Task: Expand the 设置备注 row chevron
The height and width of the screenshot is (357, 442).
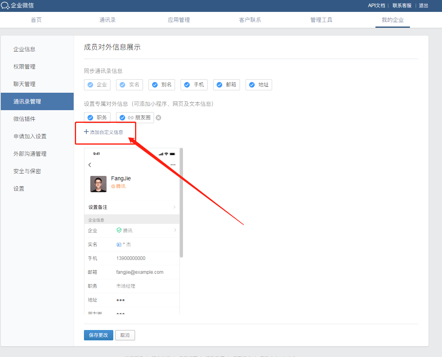Action: (175, 207)
